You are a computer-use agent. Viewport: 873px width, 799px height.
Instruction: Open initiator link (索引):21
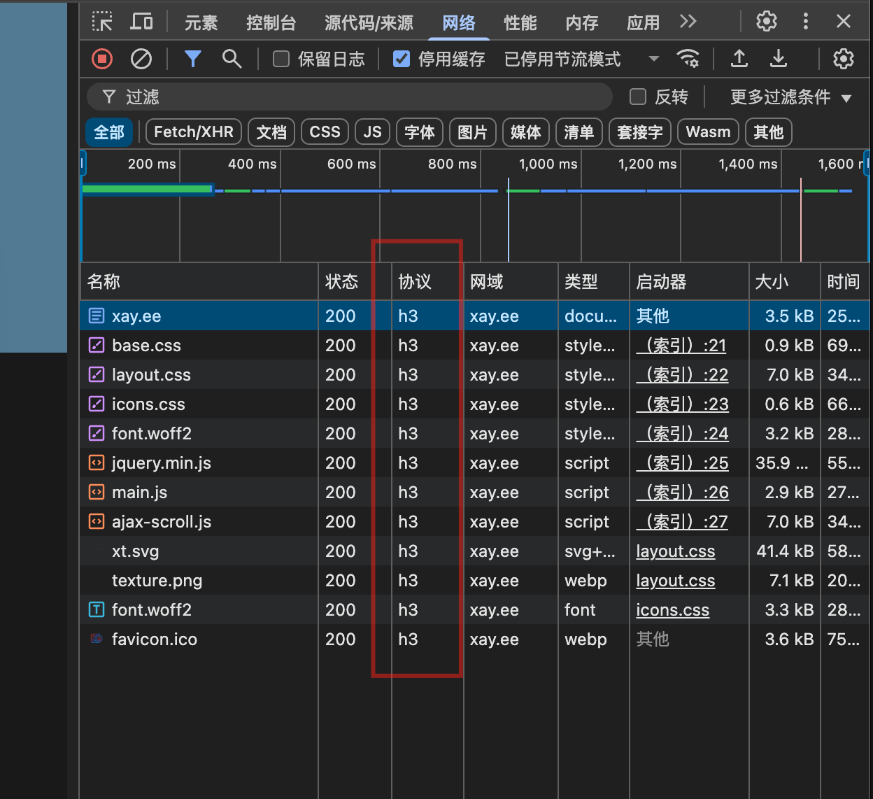[681, 346]
